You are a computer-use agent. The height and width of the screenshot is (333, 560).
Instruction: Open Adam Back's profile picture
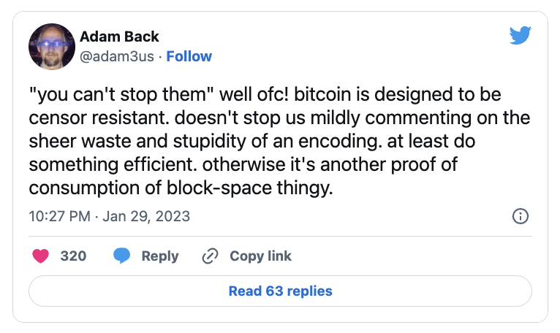[52, 46]
